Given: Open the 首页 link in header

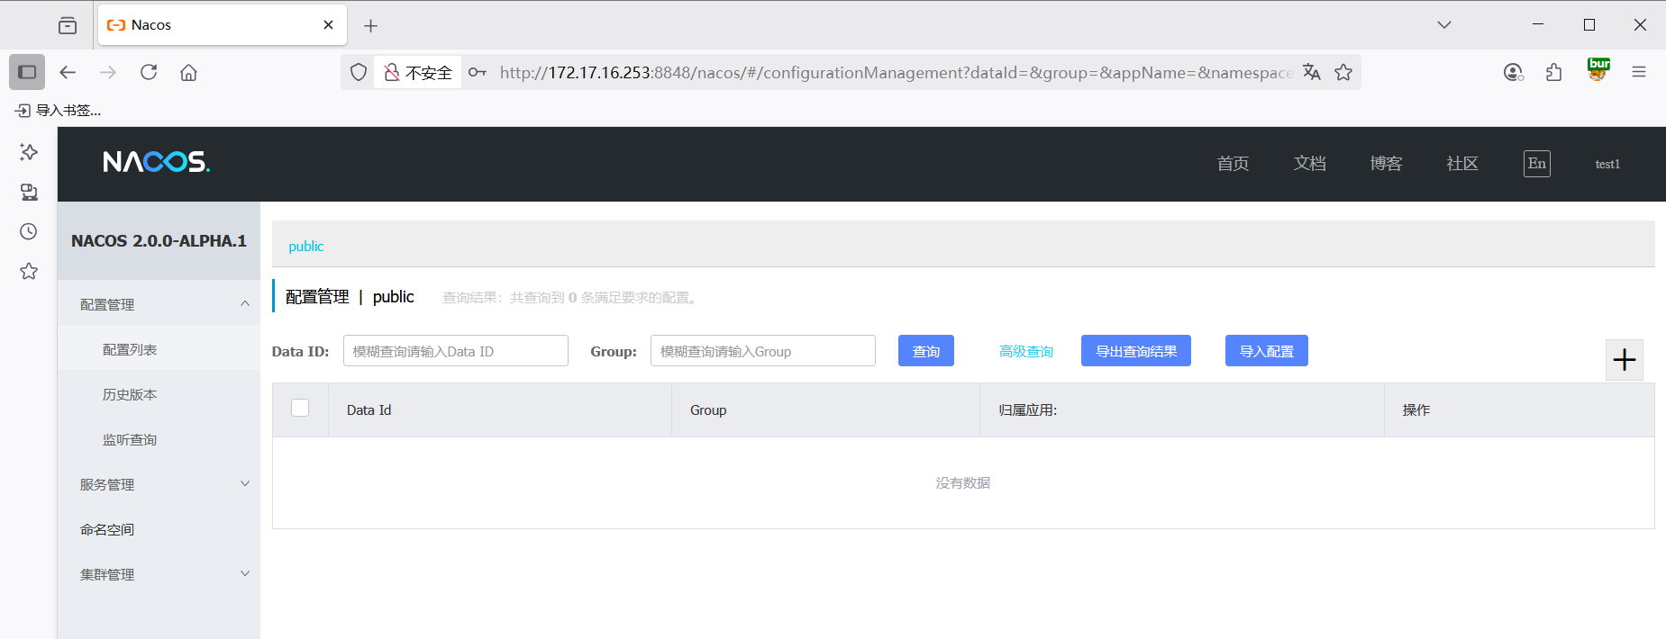Looking at the screenshot, I should click(x=1233, y=164).
